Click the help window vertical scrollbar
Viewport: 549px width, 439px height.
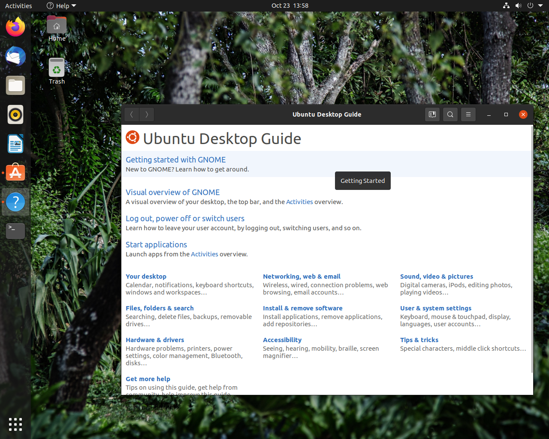tap(532, 249)
